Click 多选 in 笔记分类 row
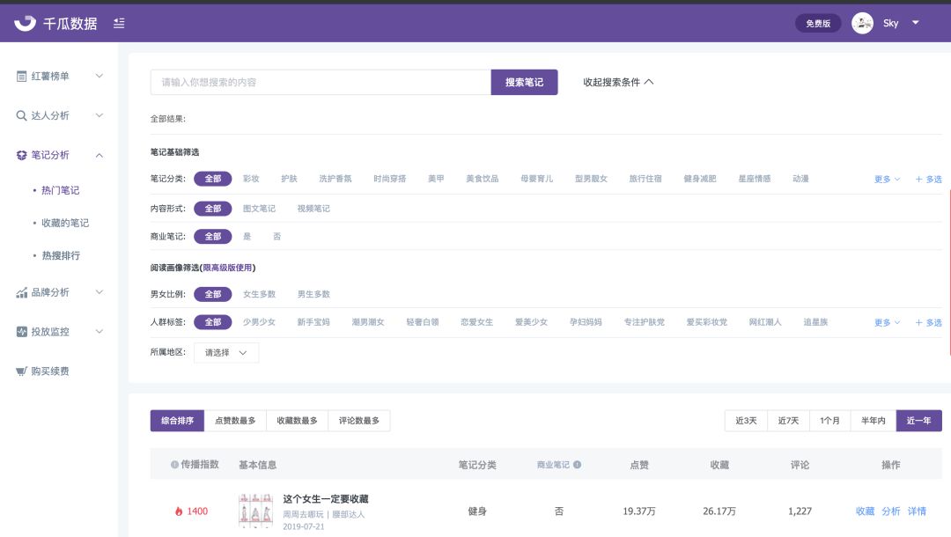This screenshot has width=951, height=537. point(929,180)
